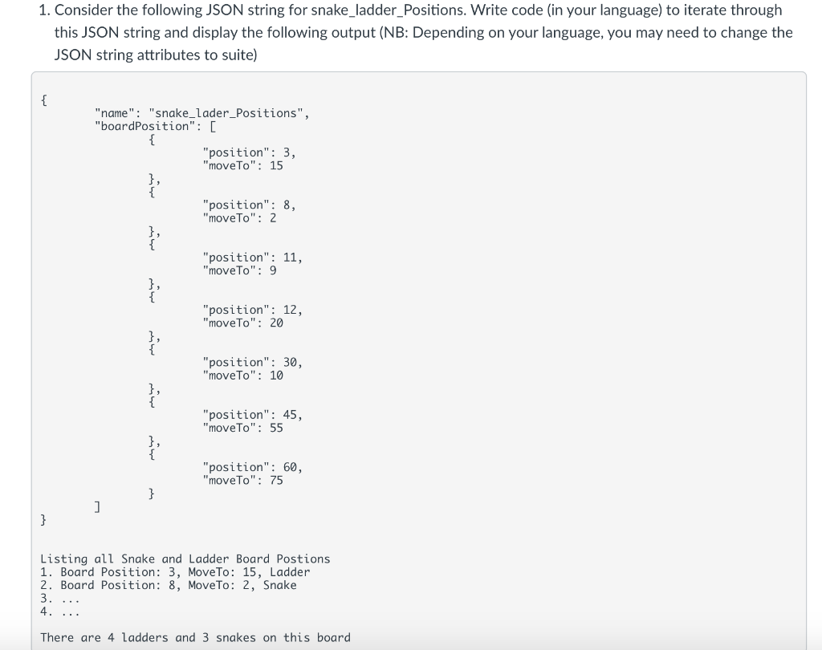Click the "moveTo": 15 value
Viewport: 822px width, 650px height.
click(241, 165)
